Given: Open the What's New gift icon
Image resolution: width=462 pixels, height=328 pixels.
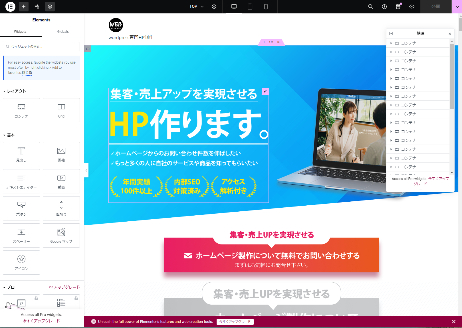Looking at the screenshot, I should click(398, 7).
